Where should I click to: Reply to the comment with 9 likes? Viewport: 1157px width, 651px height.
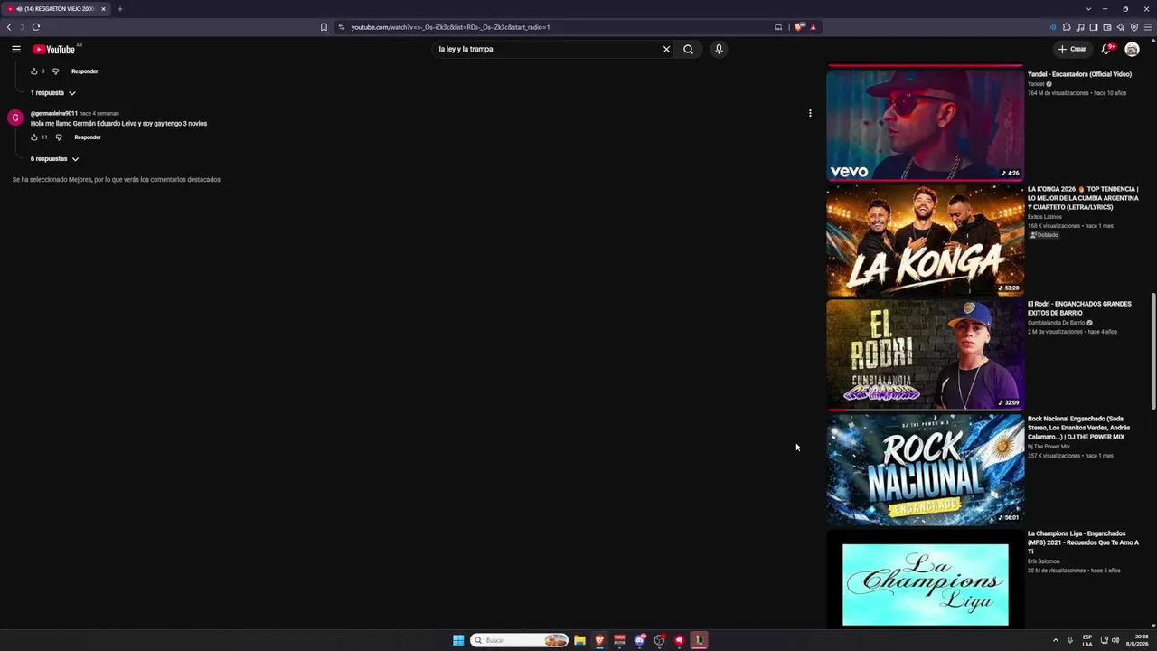(84, 71)
